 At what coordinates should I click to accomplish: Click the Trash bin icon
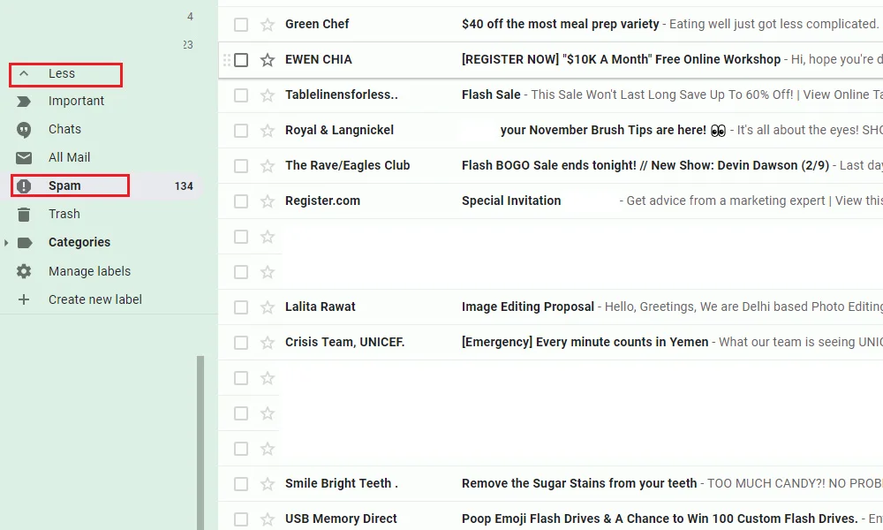point(24,215)
